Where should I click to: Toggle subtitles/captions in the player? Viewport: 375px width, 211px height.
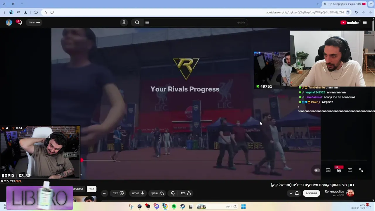328,170
